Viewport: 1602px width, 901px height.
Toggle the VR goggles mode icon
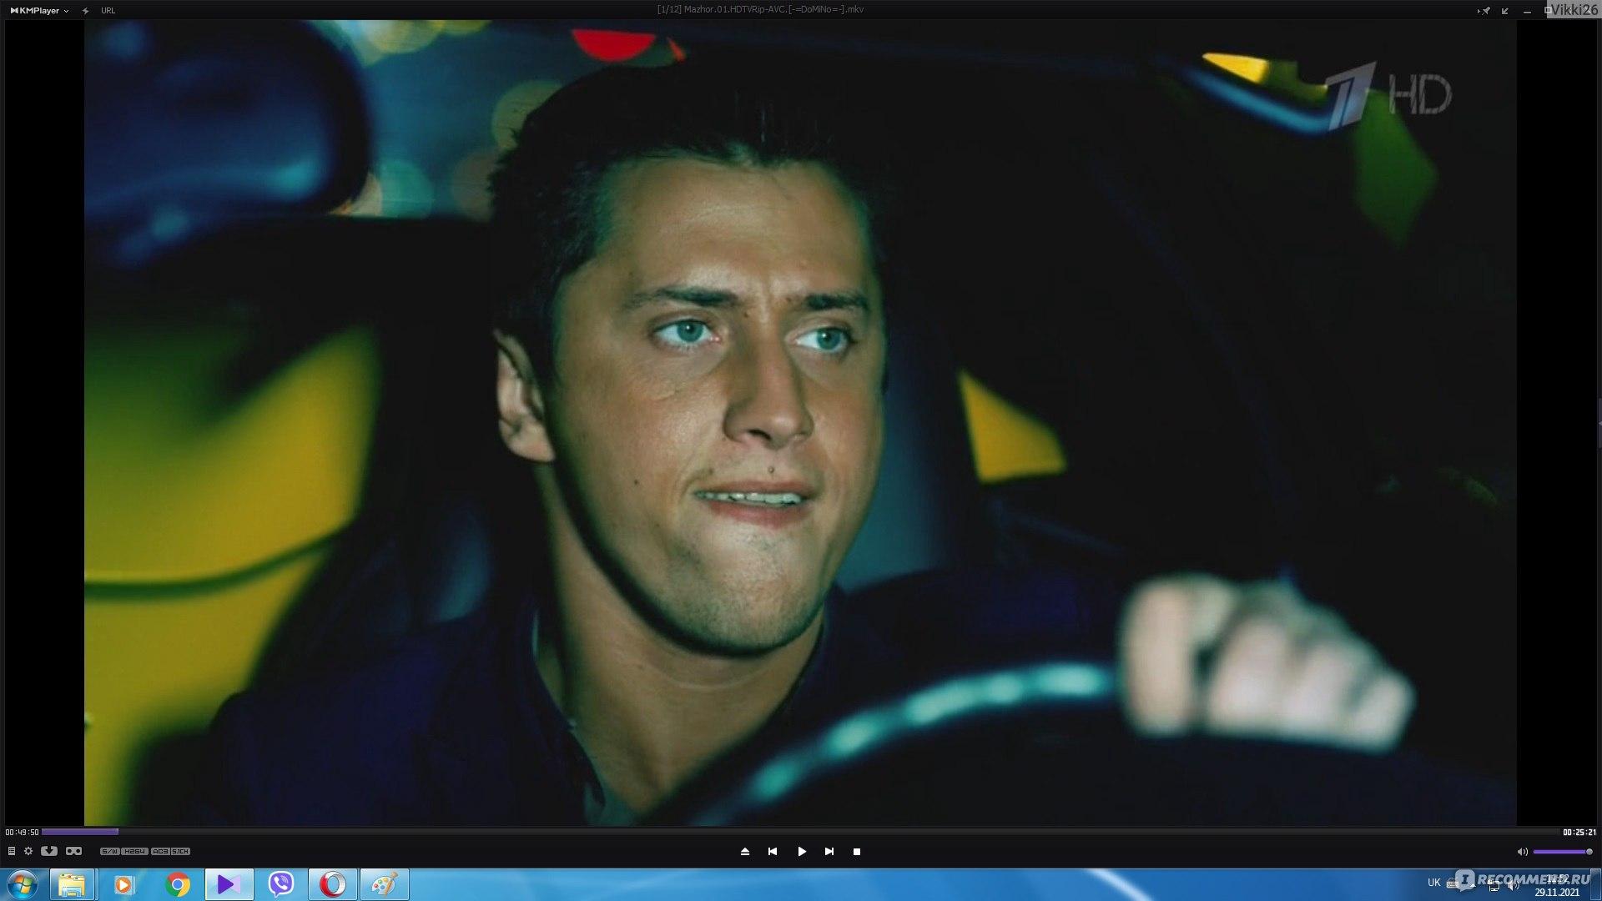tap(73, 851)
